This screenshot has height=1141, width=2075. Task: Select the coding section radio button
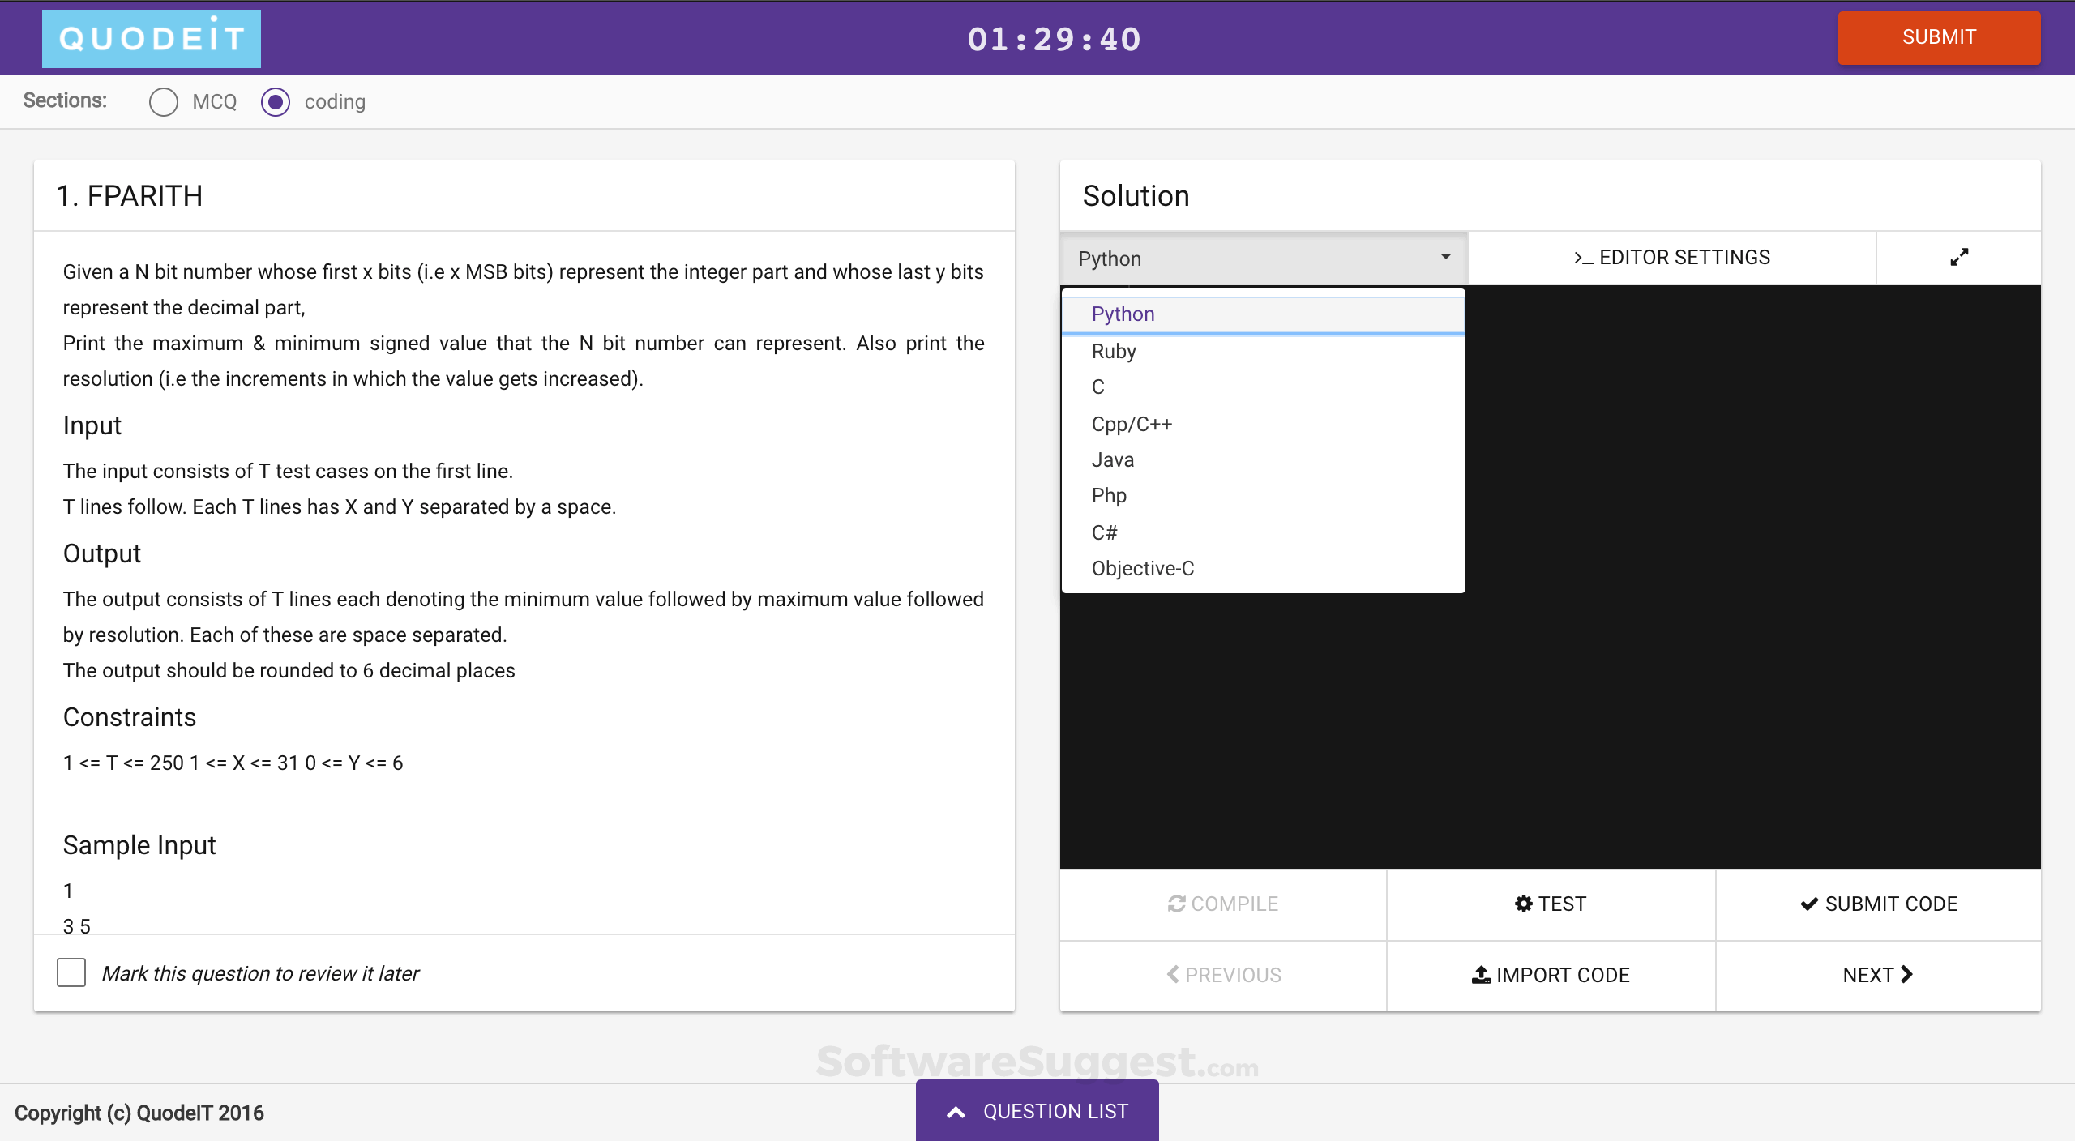276,102
